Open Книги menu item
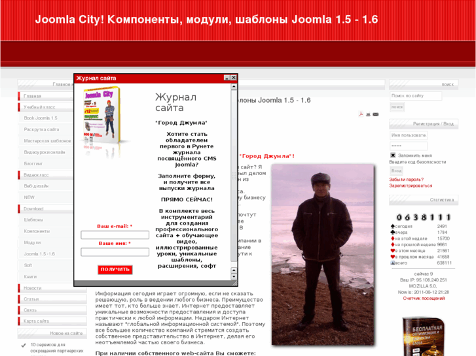The image size is (476, 356). [46, 276]
